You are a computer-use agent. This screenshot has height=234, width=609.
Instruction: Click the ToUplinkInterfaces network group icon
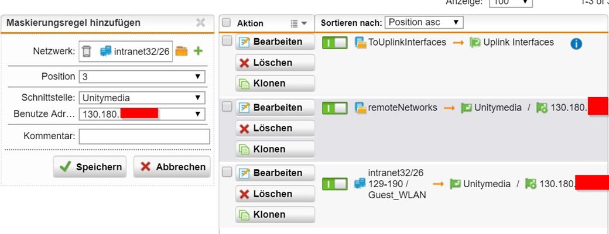(361, 43)
